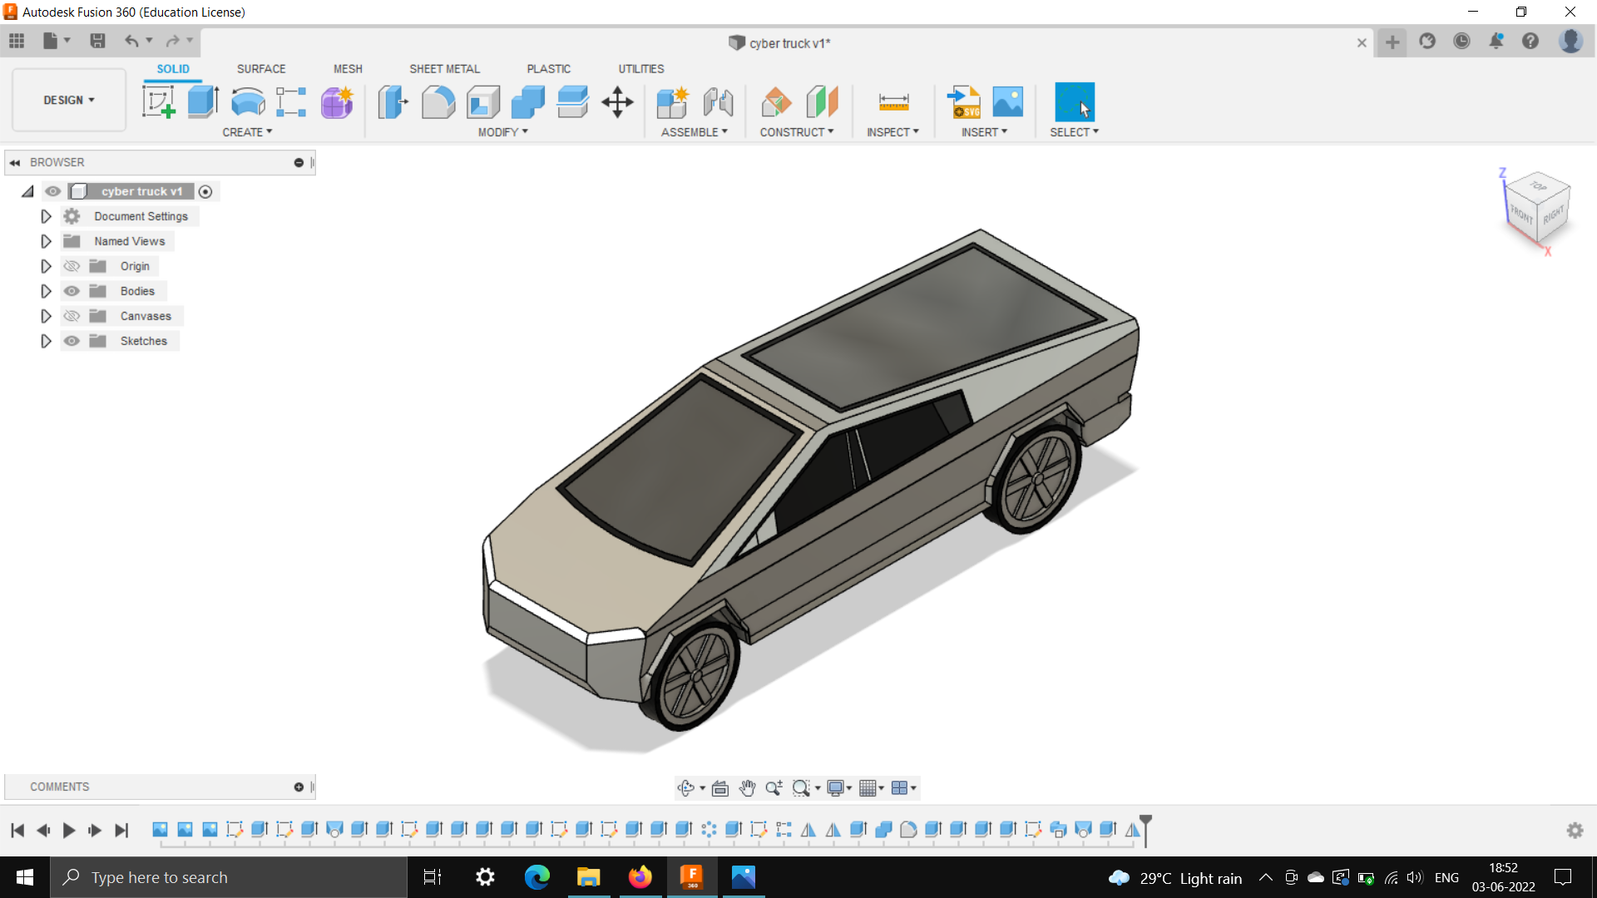
Task: Toggle visibility of Bodies folder
Action: [x=70, y=290]
